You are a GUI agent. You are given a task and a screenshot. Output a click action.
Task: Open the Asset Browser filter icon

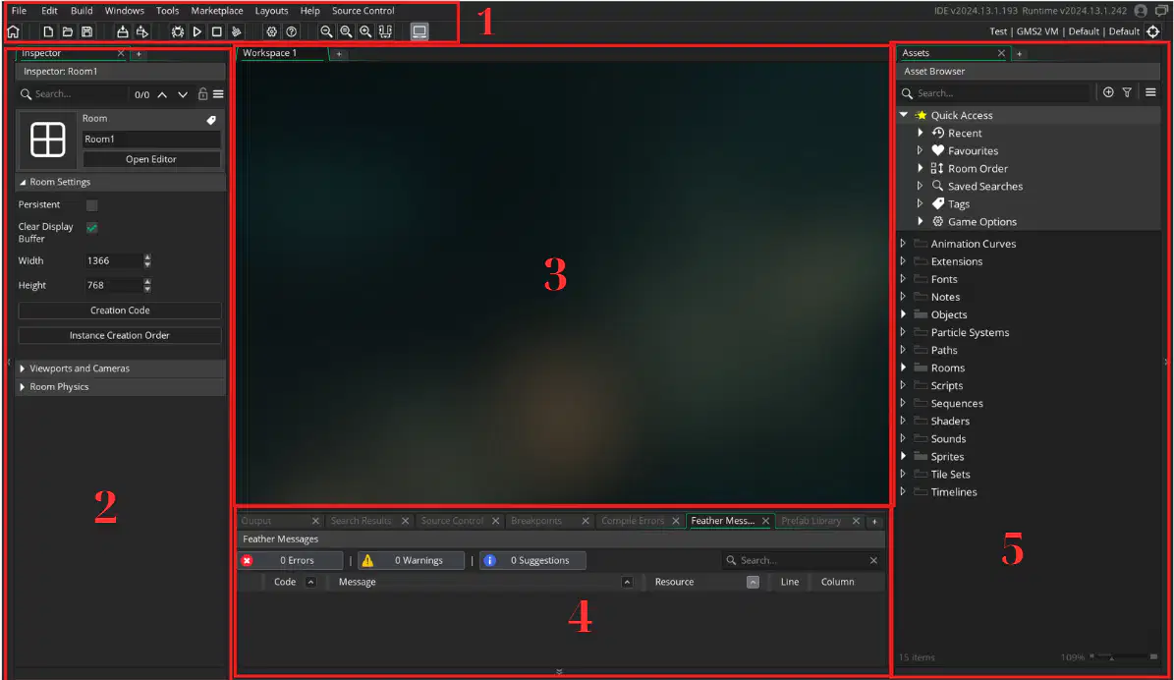(x=1127, y=92)
